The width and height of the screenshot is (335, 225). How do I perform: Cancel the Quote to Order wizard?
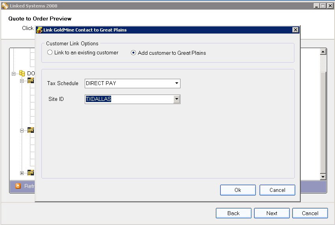310,213
